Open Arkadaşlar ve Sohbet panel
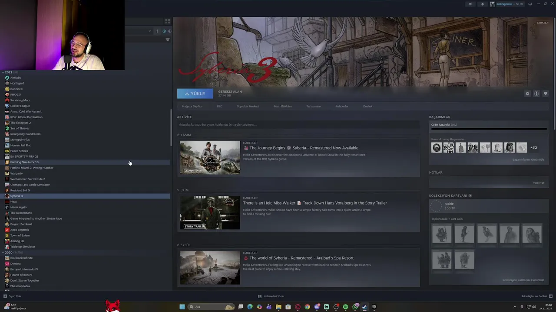The image size is (556, 312). point(537,296)
